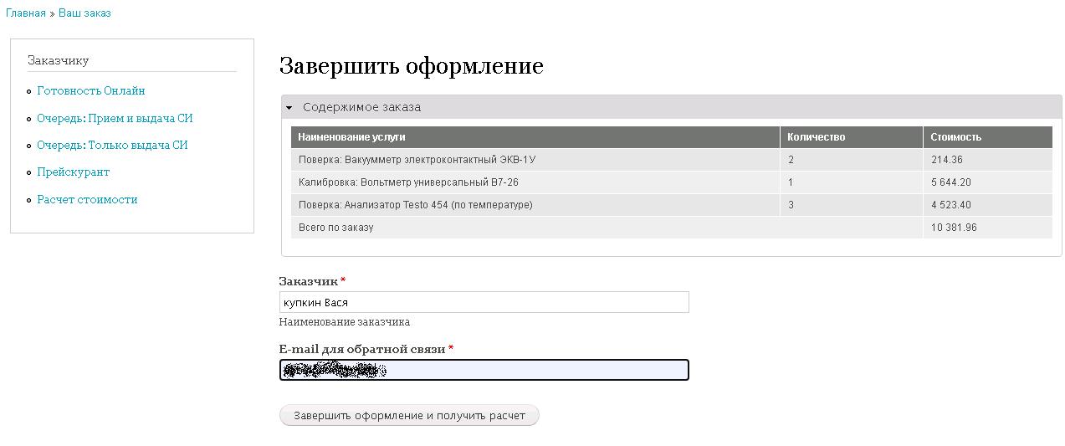The height and width of the screenshot is (446, 1065).
Task: Click the Заказчику sidebar block heading
Action: (58, 60)
